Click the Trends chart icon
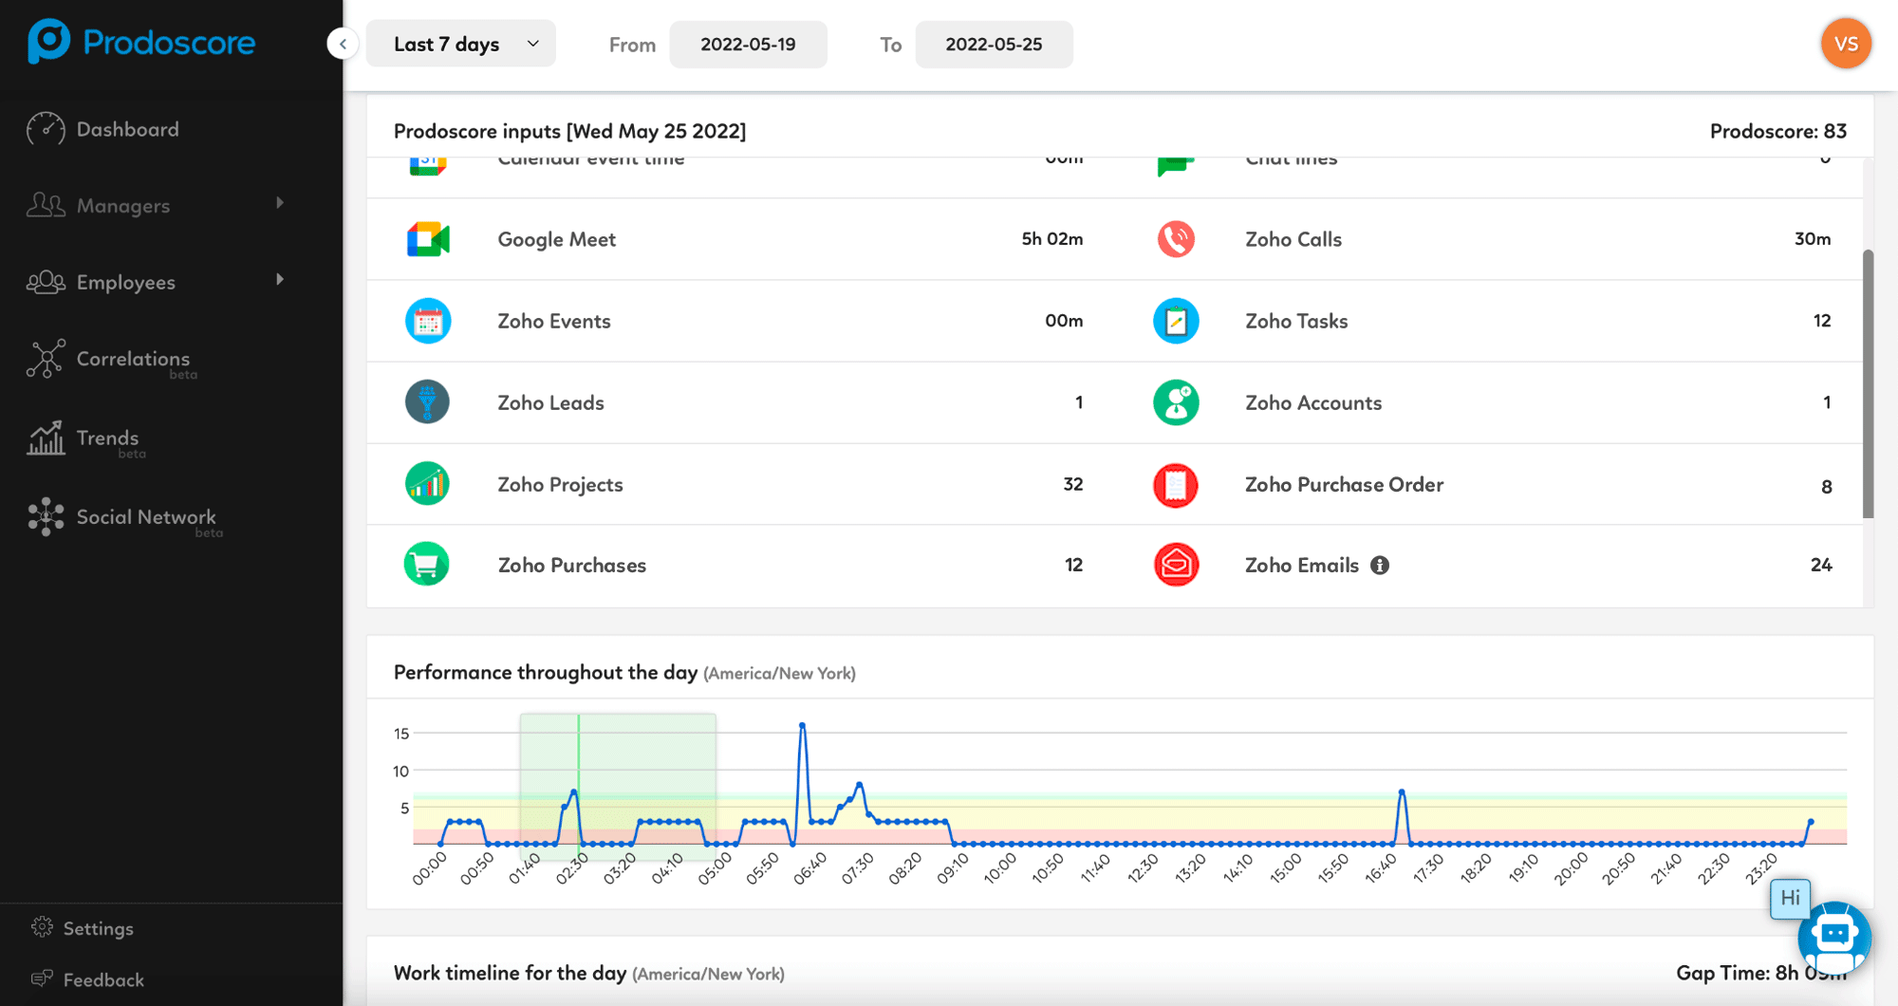This screenshot has height=1006, width=1898. click(46, 438)
